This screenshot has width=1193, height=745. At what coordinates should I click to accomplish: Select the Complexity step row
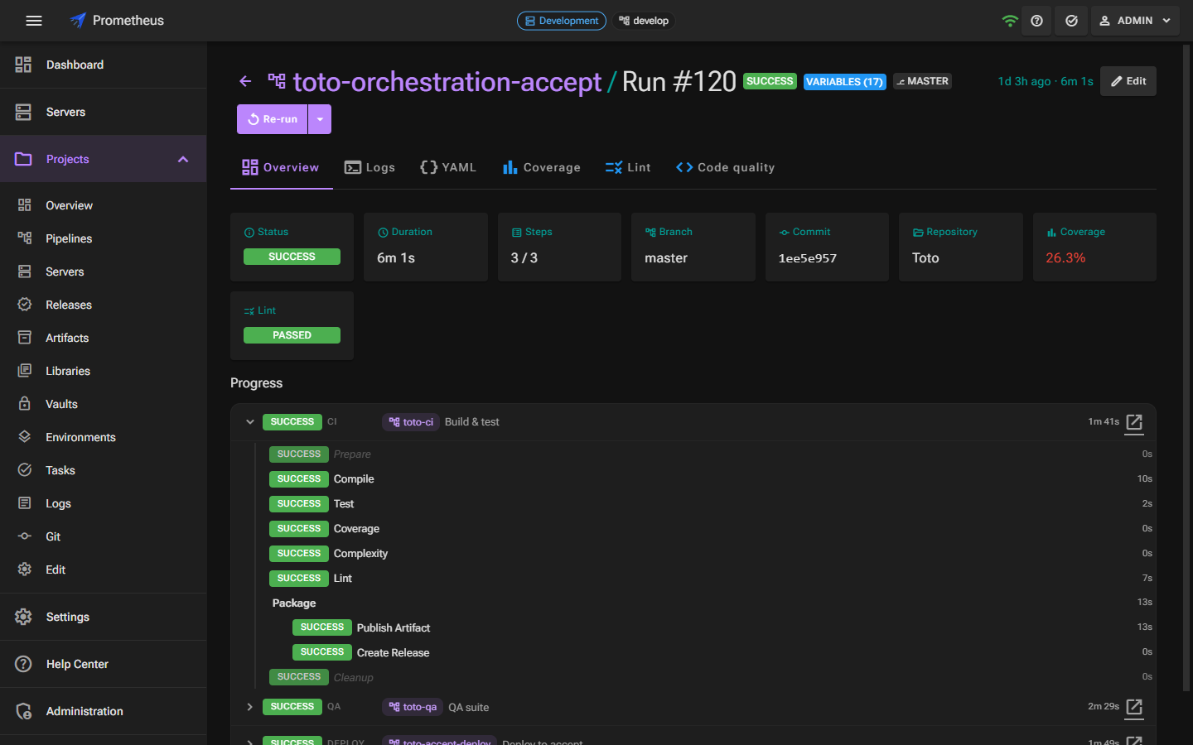(x=709, y=553)
